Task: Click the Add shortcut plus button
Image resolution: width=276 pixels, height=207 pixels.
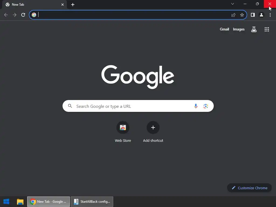Action: [x=153, y=127]
